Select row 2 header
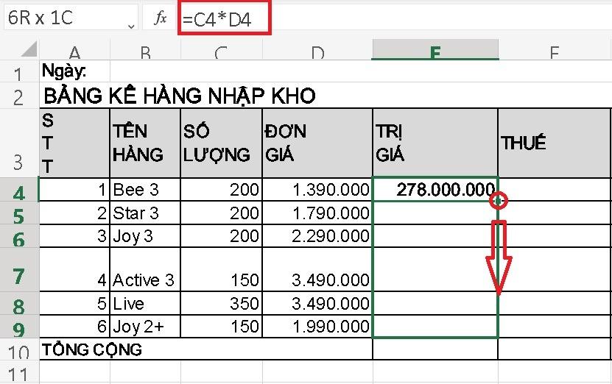This screenshot has width=612, height=384. tap(19, 96)
